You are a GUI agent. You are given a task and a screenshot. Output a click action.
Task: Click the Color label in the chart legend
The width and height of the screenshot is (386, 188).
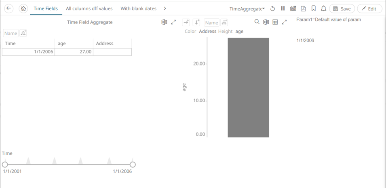(190, 31)
